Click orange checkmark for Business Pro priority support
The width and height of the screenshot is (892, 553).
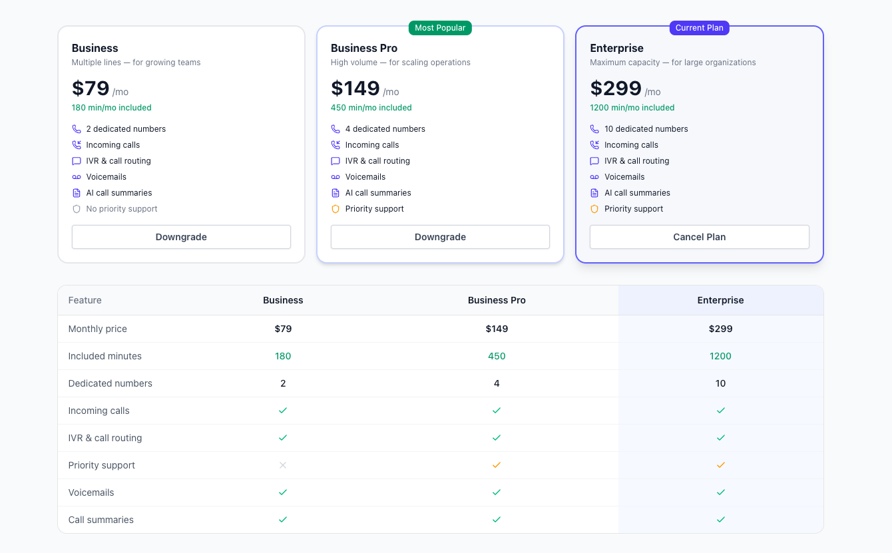coord(497,465)
